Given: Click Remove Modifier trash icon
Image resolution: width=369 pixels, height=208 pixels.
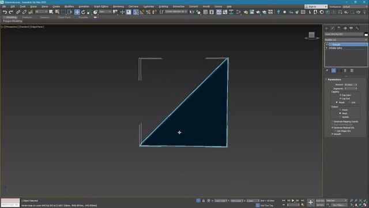Looking at the screenshot, I should click(x=345, y=70).
